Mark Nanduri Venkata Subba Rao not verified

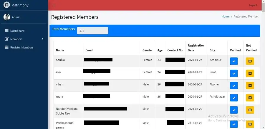tap(250, 110)
